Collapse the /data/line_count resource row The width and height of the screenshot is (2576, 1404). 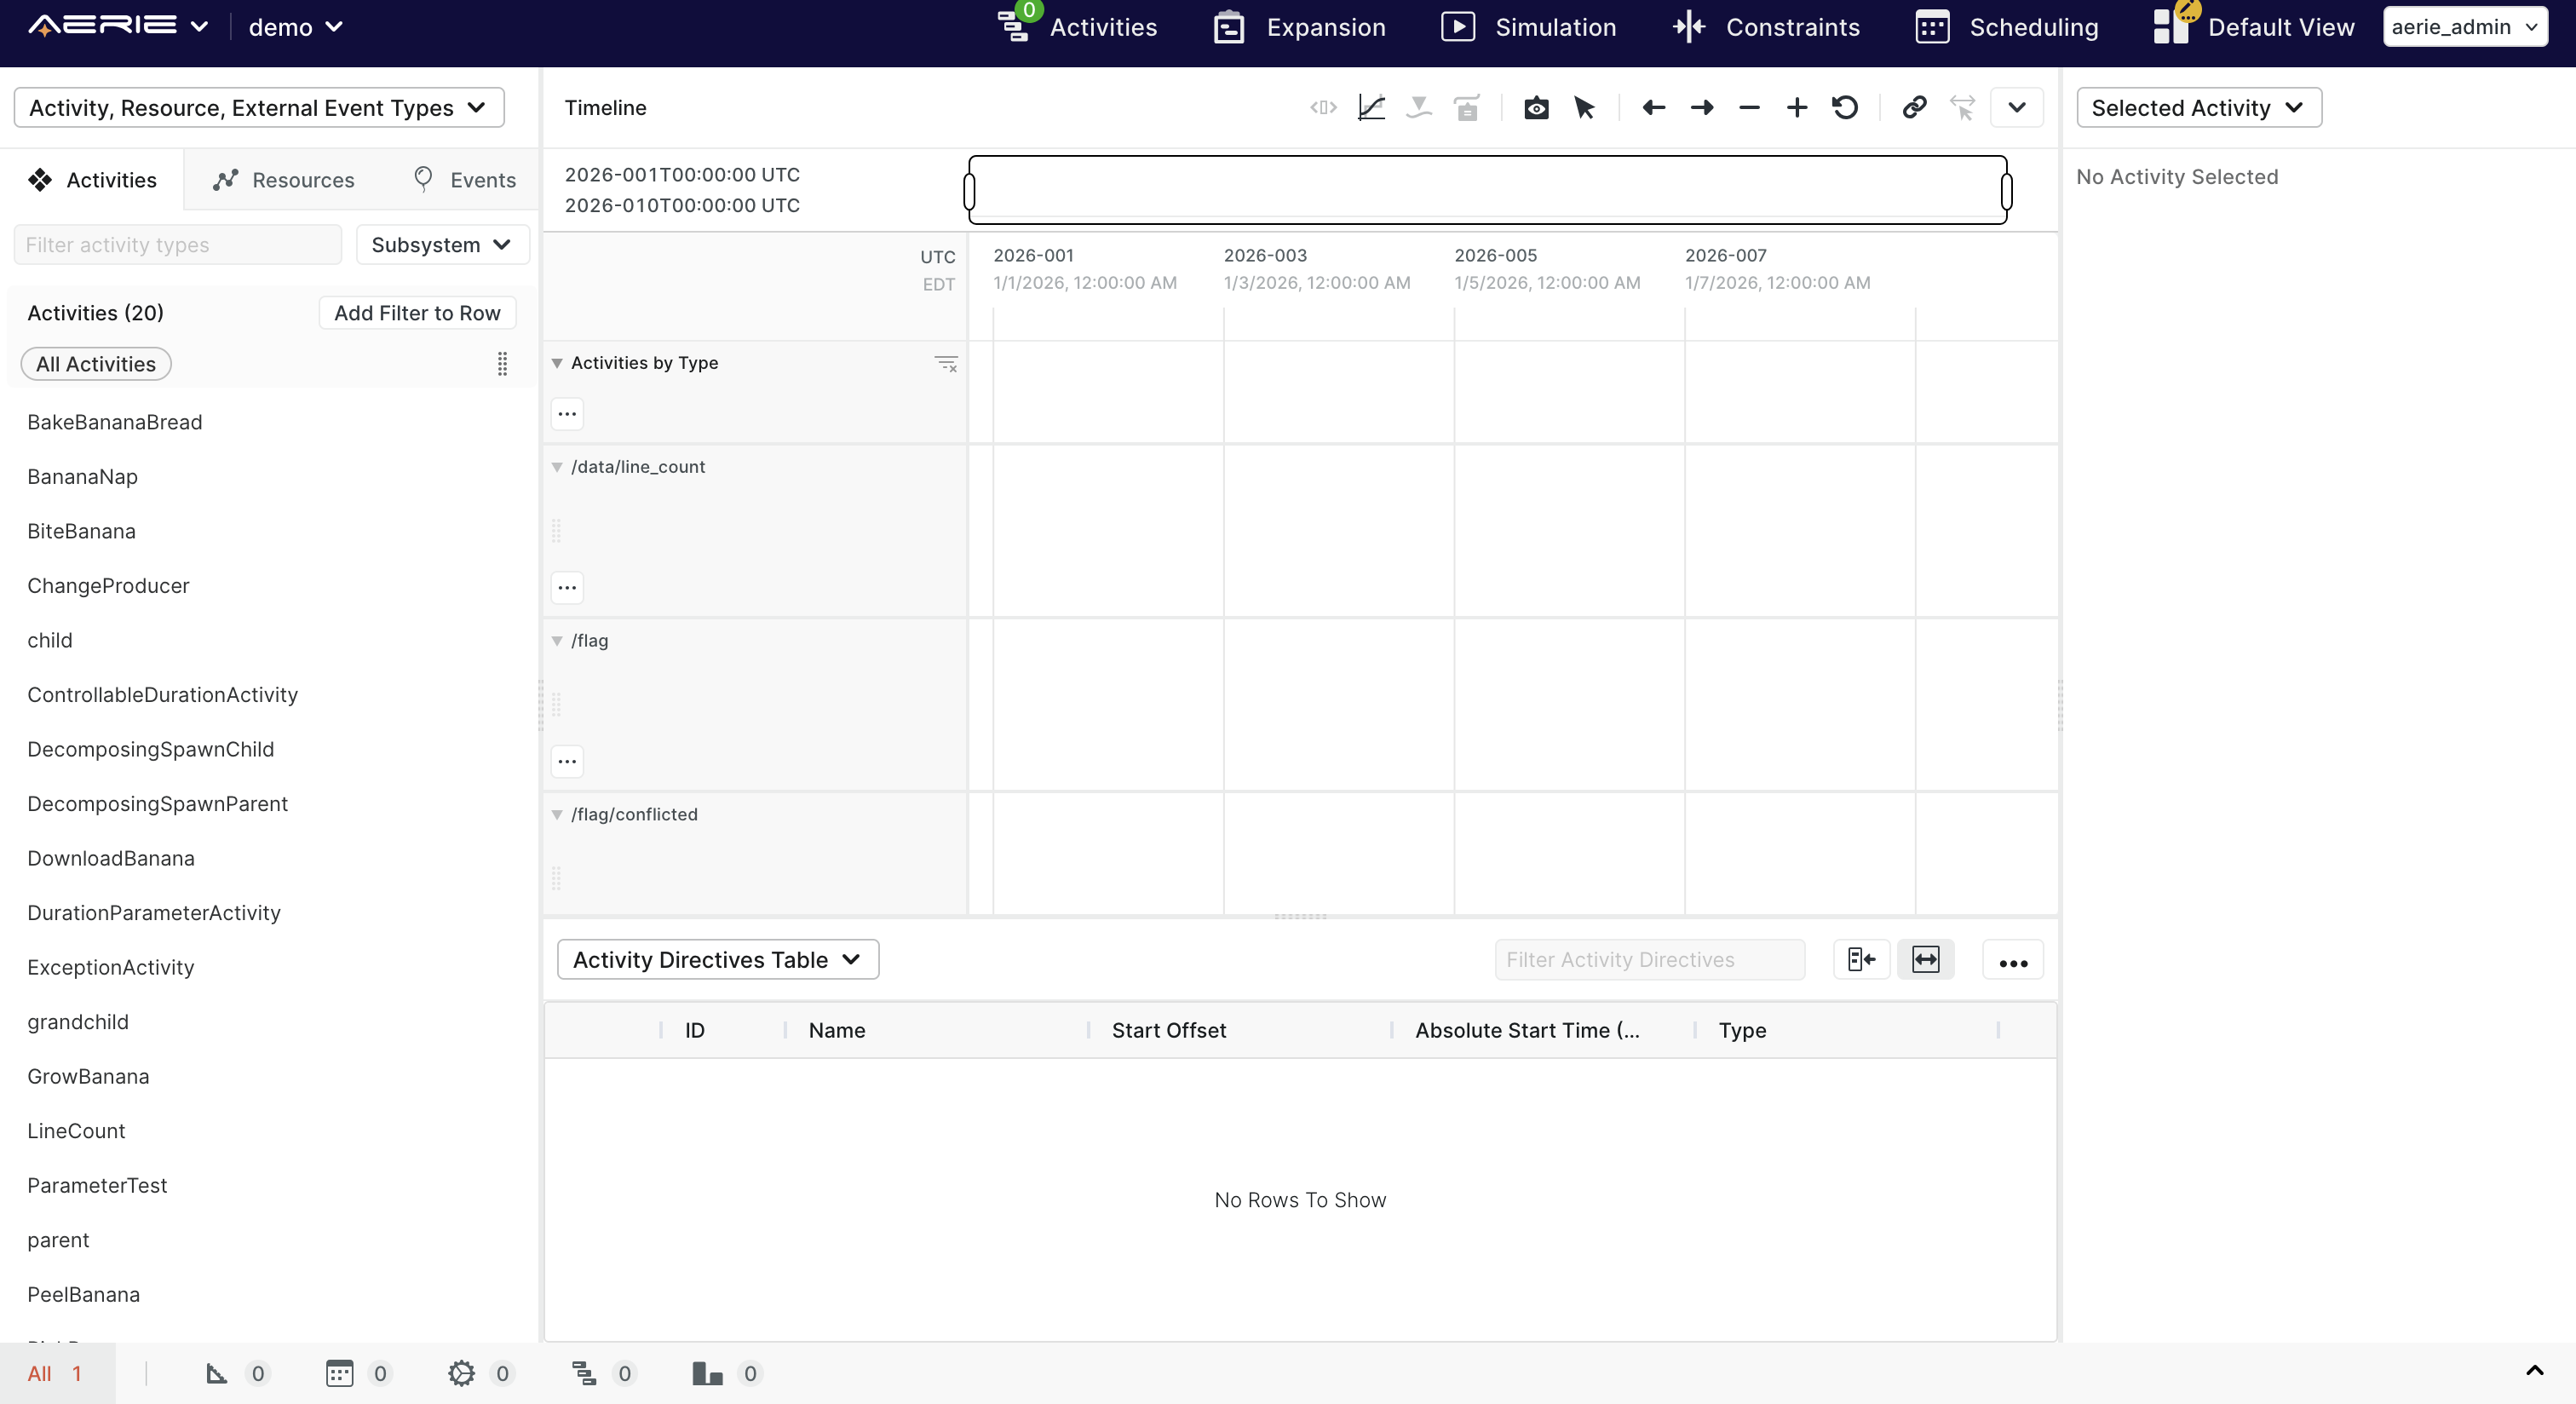[x=557, y=467]
